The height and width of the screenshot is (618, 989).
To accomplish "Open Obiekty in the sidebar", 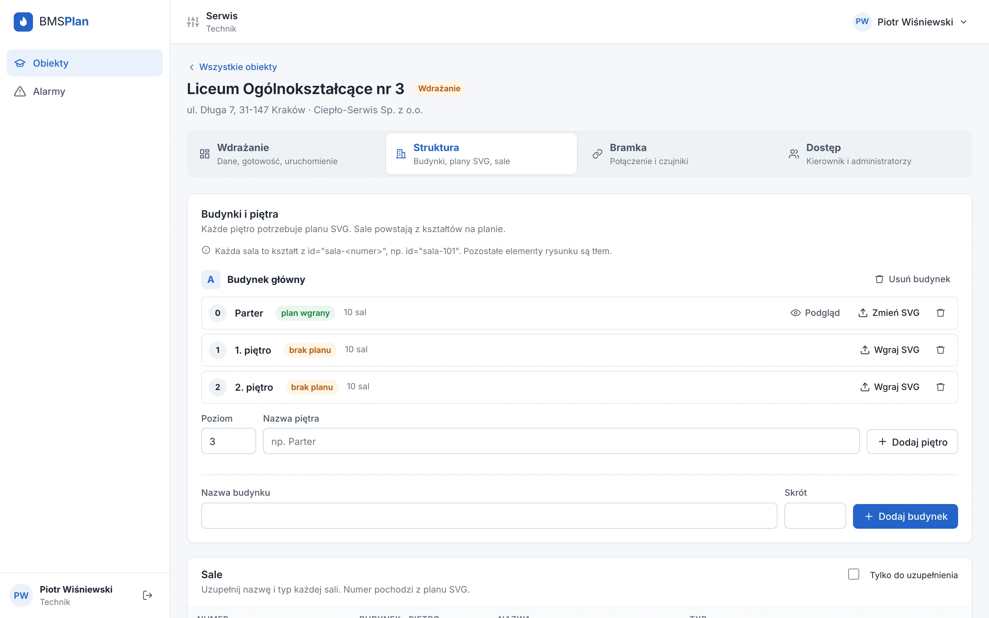I will (84, 63).
